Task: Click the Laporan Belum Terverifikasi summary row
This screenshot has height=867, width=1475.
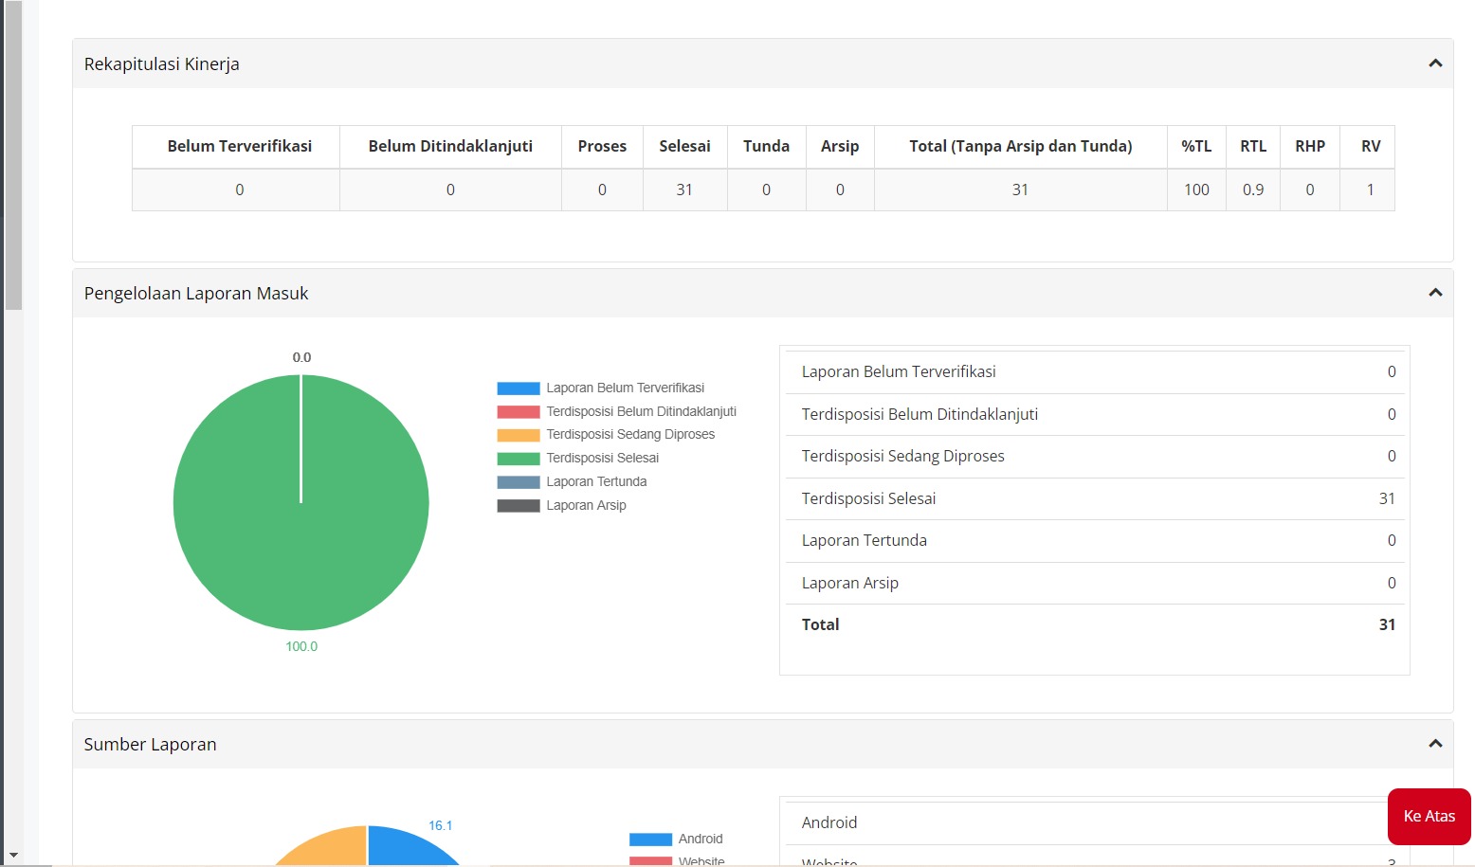Action: pyautogui.click(x=1095, y=371)
